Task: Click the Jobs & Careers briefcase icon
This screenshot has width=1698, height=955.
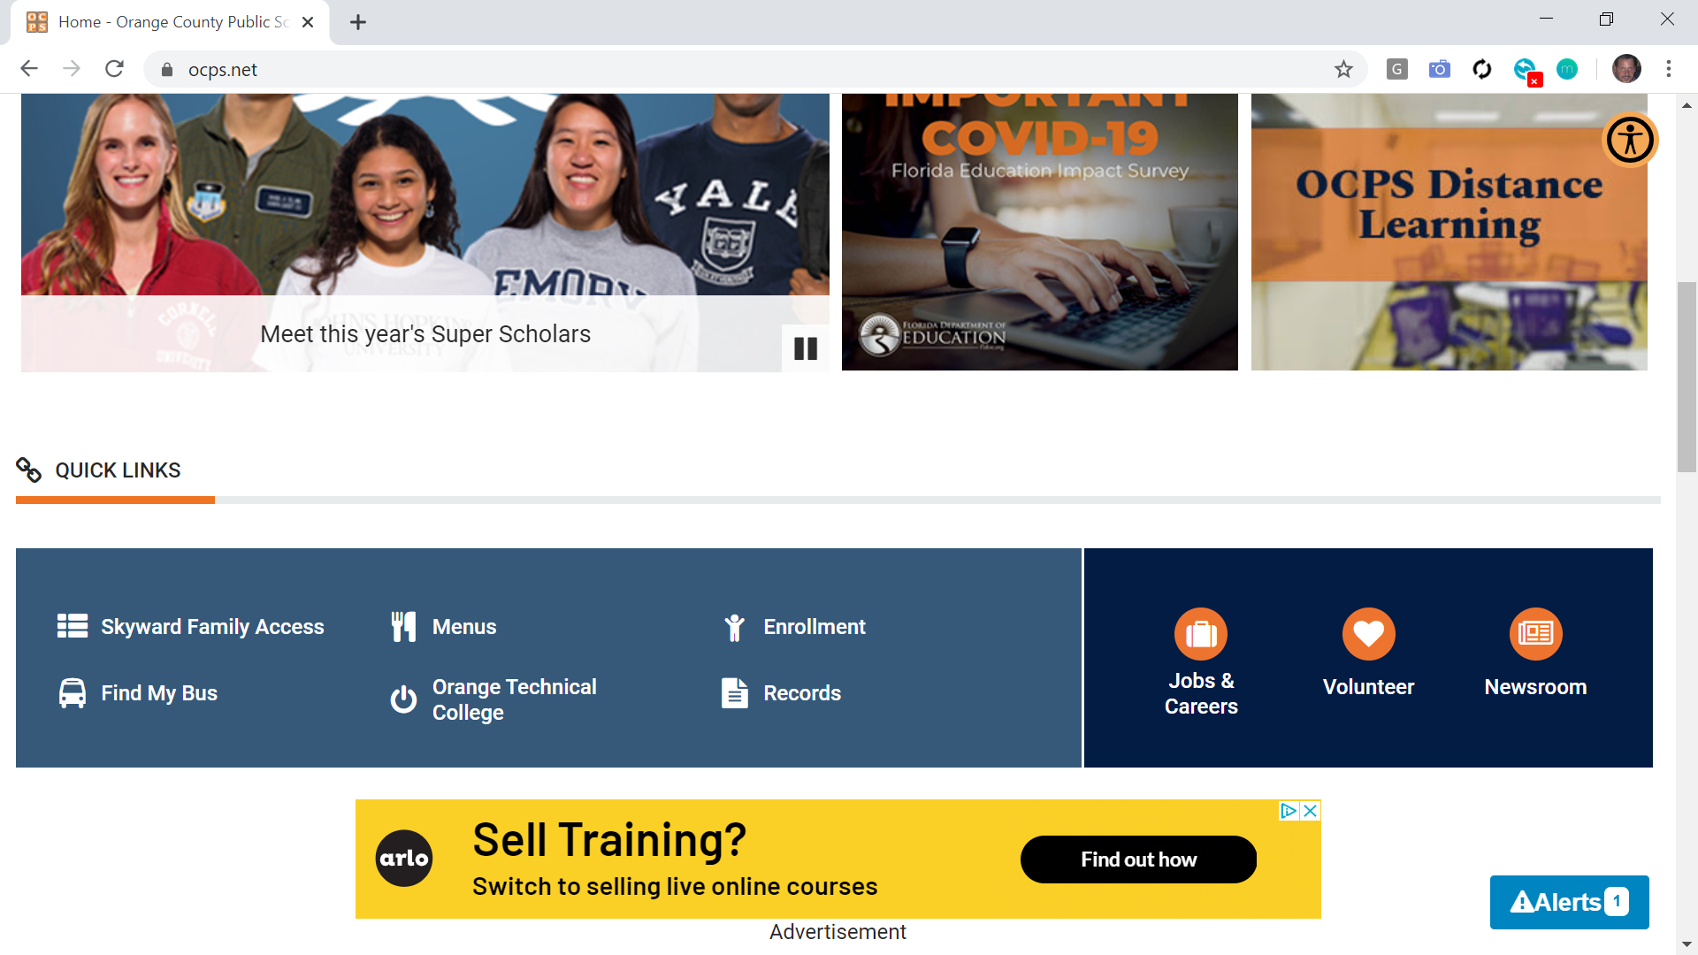Action: (1200, 634)
